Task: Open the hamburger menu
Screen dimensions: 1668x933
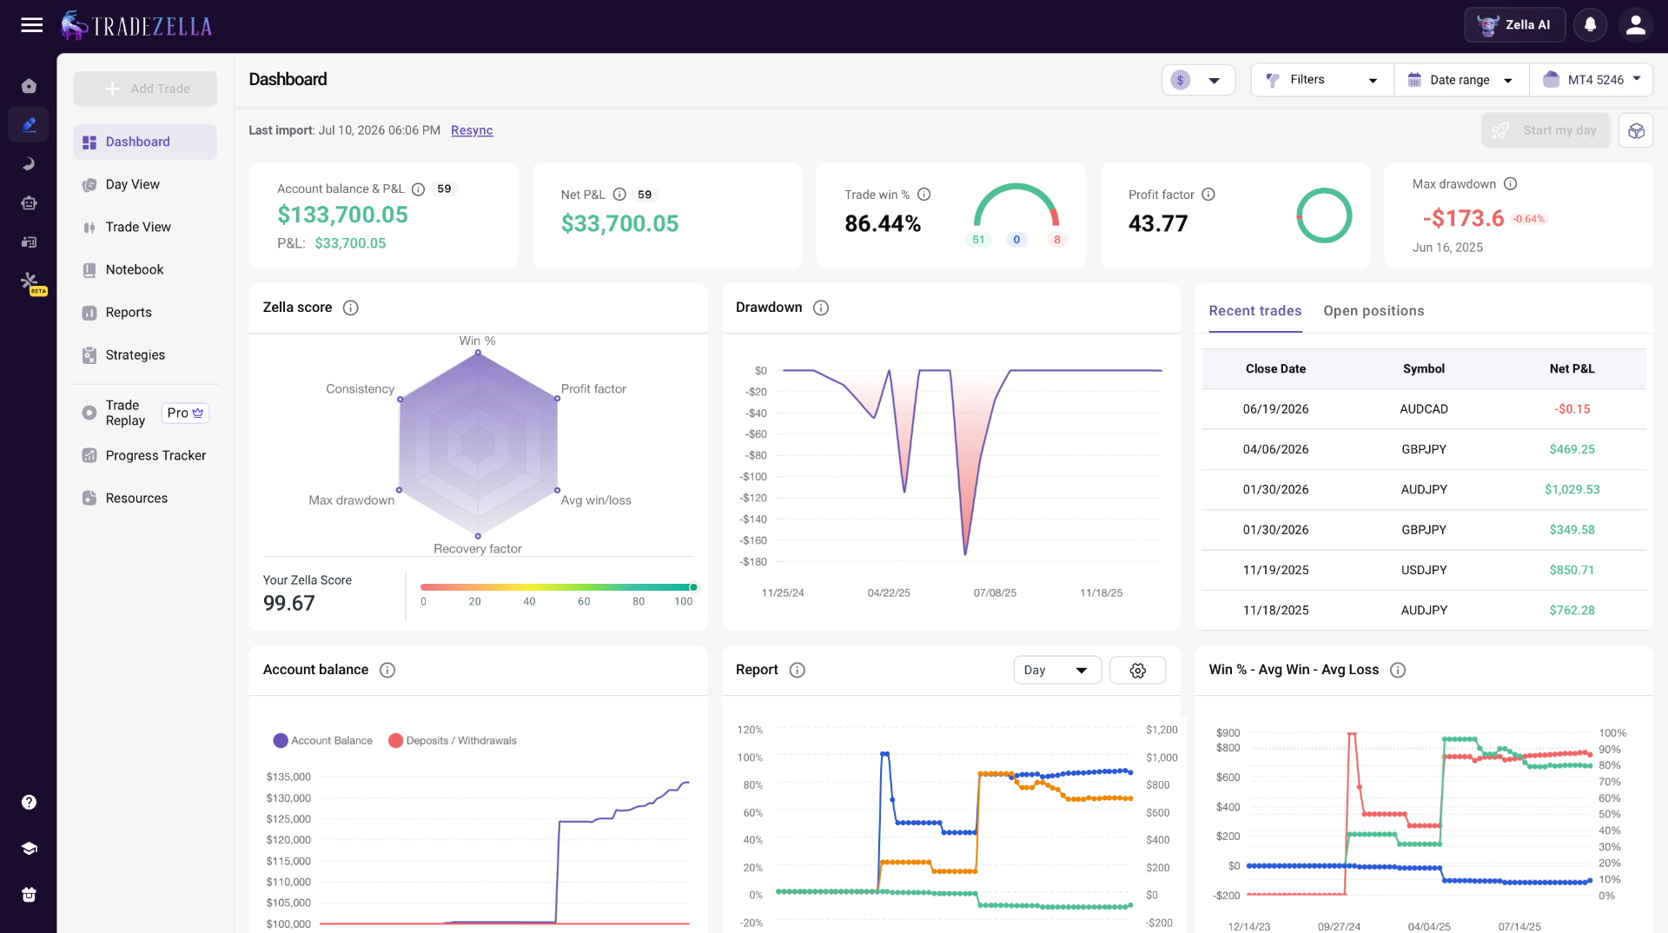Action: (x=32, y=25)
